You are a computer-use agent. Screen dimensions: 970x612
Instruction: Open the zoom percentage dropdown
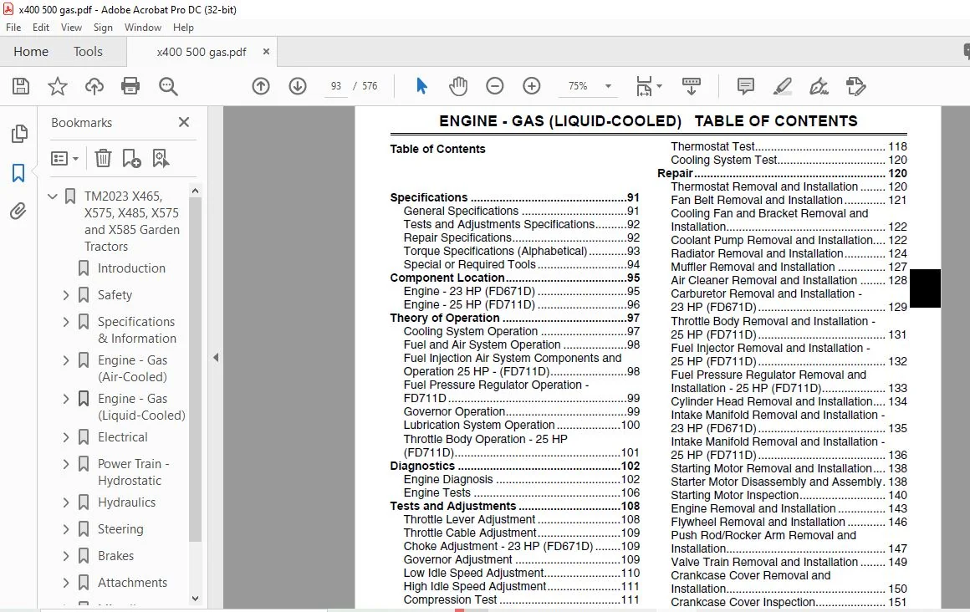[x=608, y=86]
